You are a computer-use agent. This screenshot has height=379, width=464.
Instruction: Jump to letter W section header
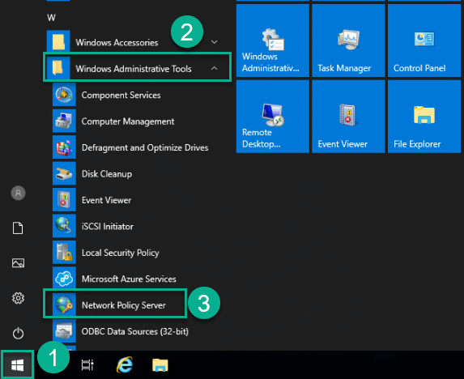click(51, 18)
